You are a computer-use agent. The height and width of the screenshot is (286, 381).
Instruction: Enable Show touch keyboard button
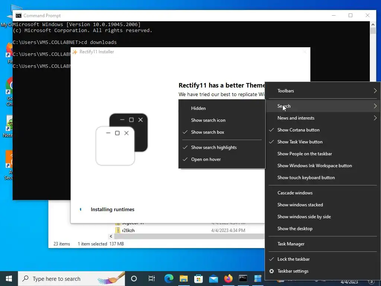pyautogui.click(x=323, y=178)
